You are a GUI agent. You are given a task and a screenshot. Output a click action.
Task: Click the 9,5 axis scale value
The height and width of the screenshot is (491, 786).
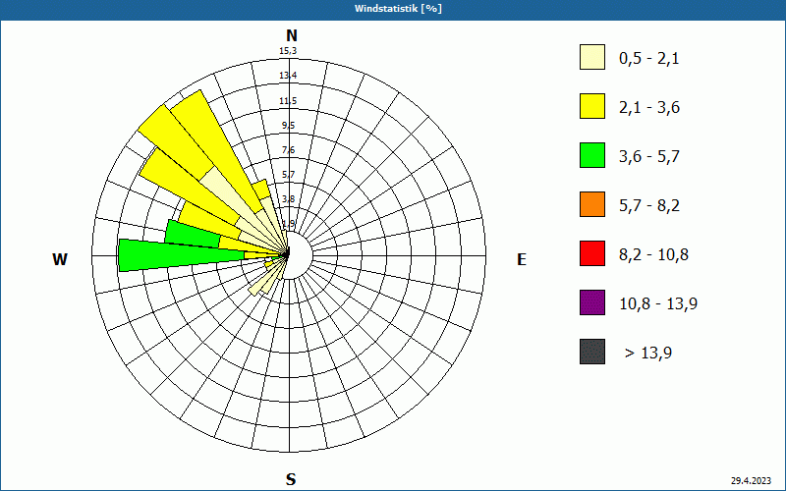[288, 126]
